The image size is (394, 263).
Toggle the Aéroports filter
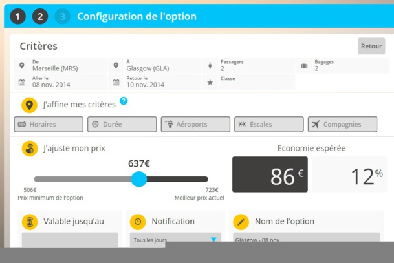pyautogui.click(x=195, y=124)
